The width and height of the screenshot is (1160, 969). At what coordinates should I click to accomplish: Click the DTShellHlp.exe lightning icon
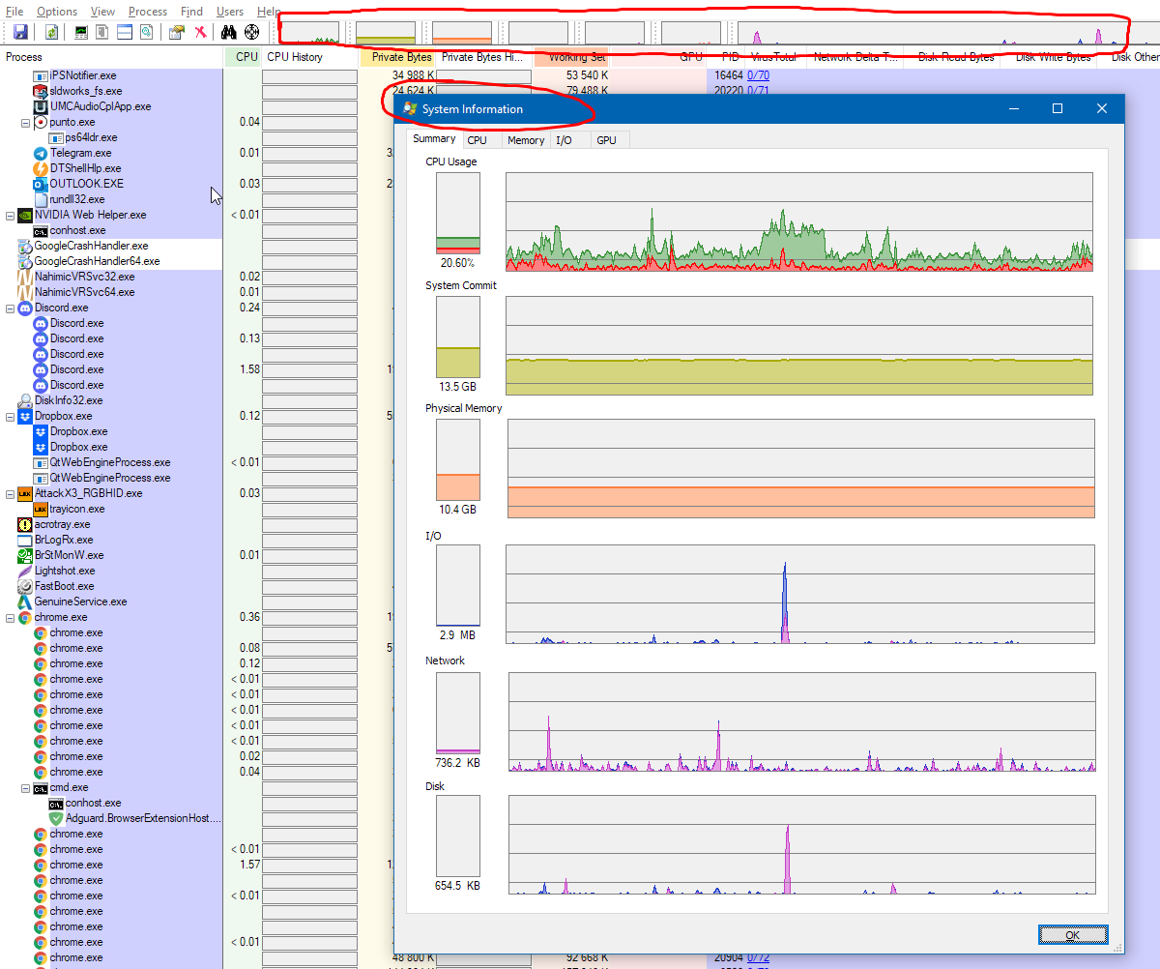pyautogui.click(x=41, y=168)
